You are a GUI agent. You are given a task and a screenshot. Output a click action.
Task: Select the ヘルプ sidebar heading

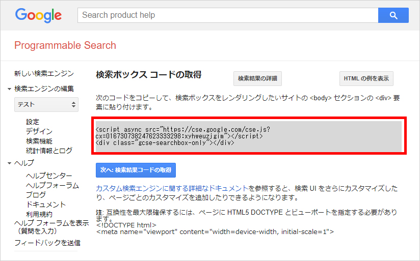click(x=24, y=163)
